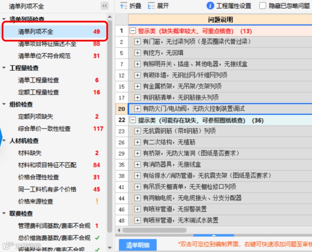312x252 pixels.
Task: Expand row 有钢筋清单，无钢筋接头列项
Action: click(x=137, y=98)
